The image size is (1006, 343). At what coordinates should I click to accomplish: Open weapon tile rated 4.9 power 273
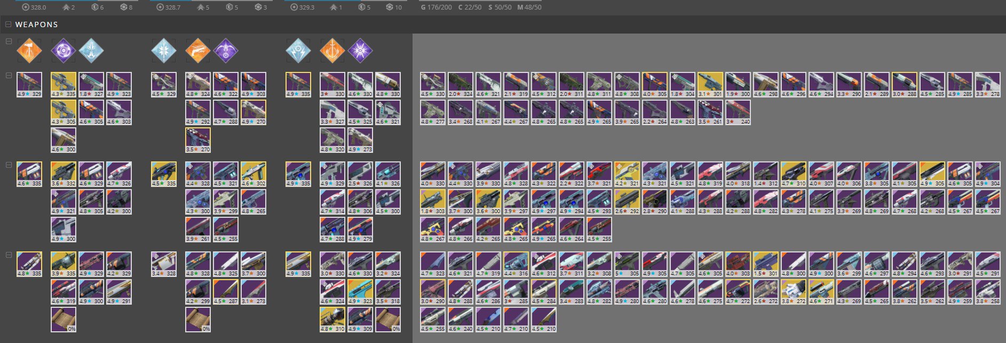tap(360, 140)
